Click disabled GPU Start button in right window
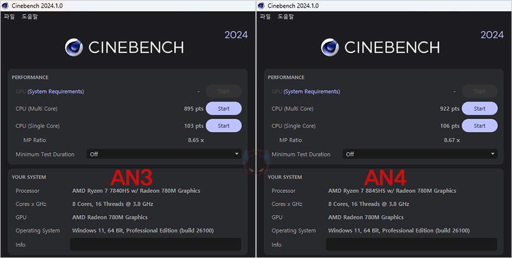 (x=479, y=92)
